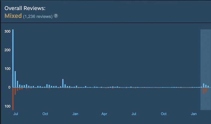
Task: Select the longest red bar in highlighted region
Action: pyautogui.click(x=204, y=90)
